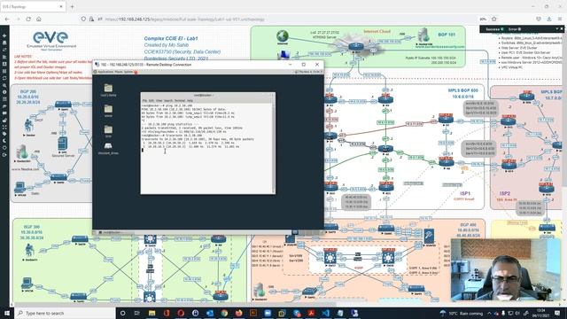Open the terminal View menu
Screen dimensions: 567x319
[159, 100]
